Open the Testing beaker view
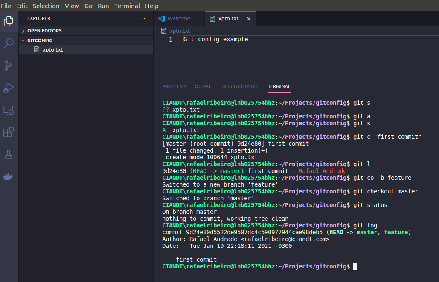This screenshot has width=439, height=282. (9, 154)
